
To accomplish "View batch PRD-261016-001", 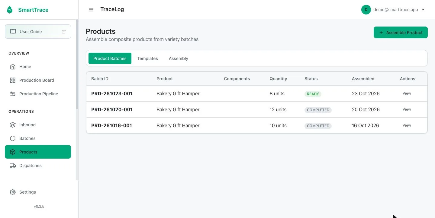I will click(407, 125).
